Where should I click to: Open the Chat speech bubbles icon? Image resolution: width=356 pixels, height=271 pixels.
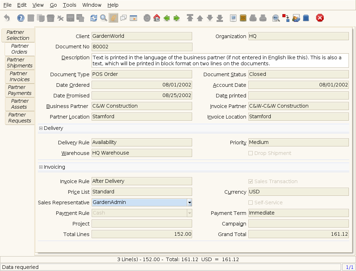[123, 18]
